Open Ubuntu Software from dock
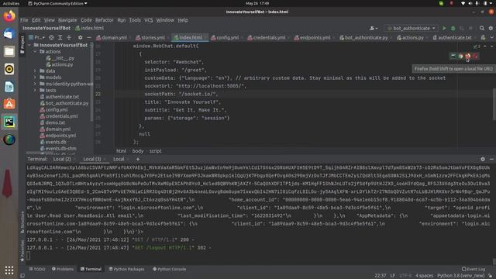This screenshot has height=279, width=496. point(9,104)
